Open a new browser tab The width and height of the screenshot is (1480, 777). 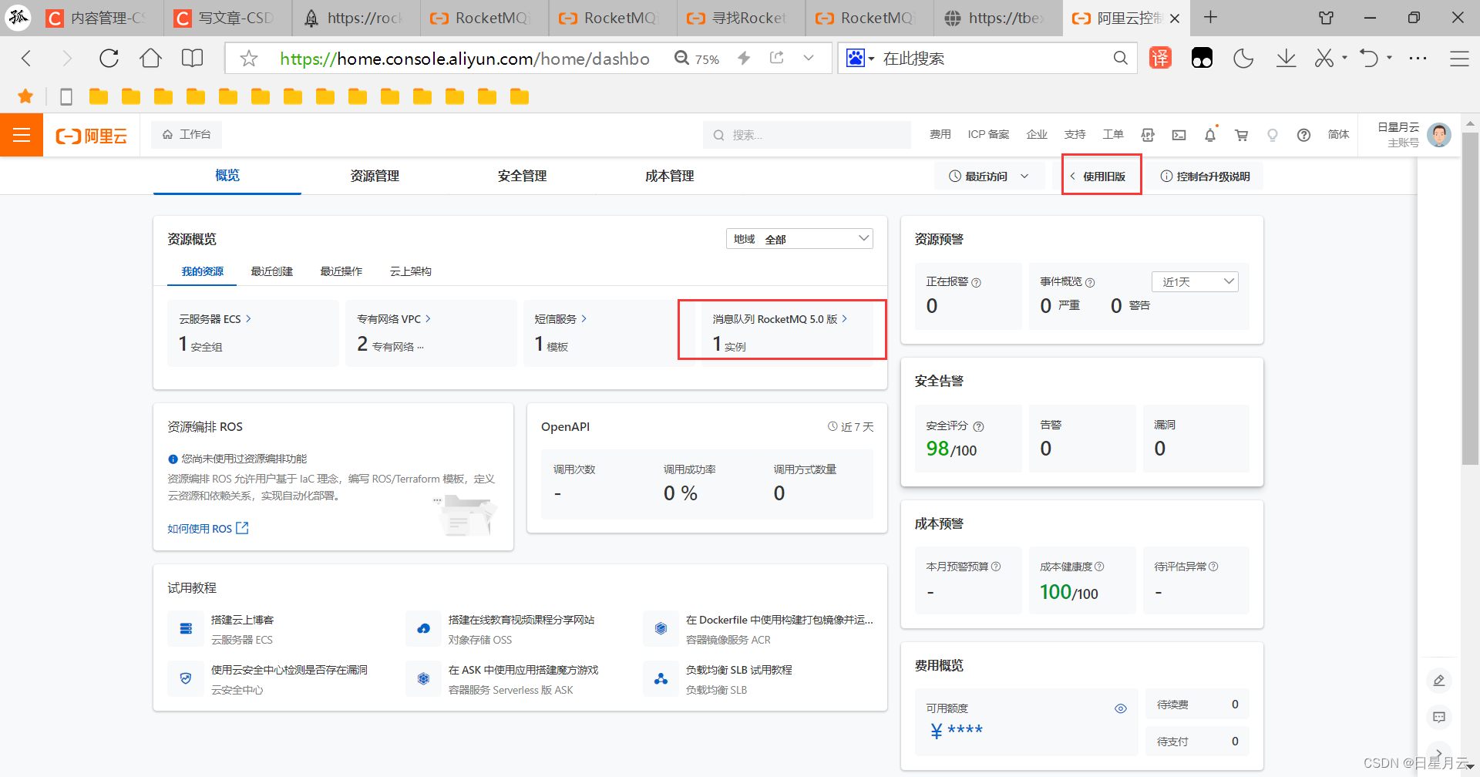[x=1211, y=18]
